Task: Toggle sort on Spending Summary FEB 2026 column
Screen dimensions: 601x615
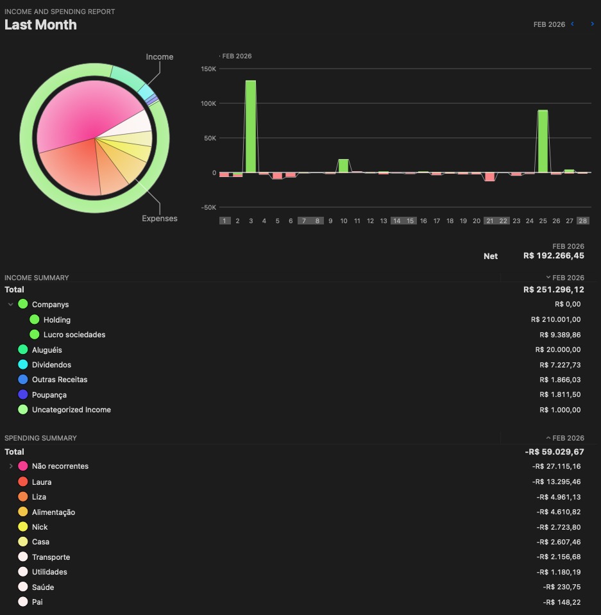Action: (565, 438)
